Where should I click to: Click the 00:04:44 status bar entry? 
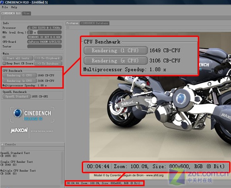[x=73, y=183]
